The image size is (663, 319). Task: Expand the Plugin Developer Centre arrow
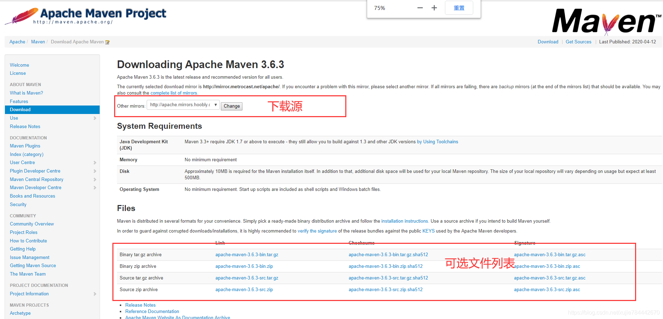[x=95, y=171]
